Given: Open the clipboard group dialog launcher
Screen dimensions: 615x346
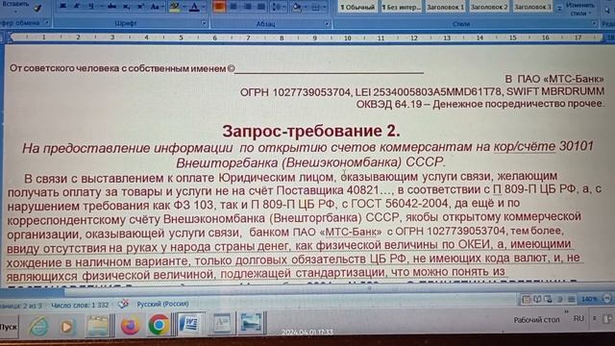Looking at the screenshot, I should click(47, 23).
